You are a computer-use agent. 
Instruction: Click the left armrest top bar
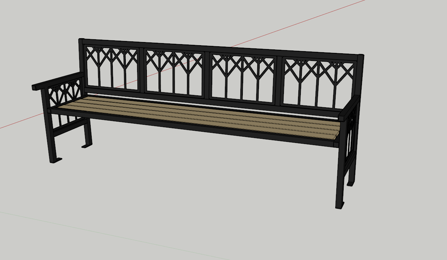click(58, 81)
